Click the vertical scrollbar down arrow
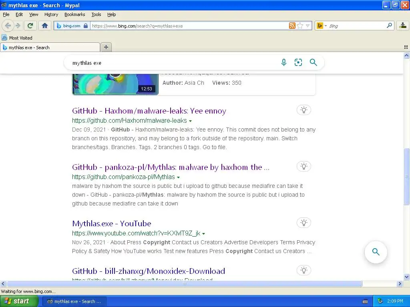Viewport: 410px width, 307px height. click(x=407, y=277)
